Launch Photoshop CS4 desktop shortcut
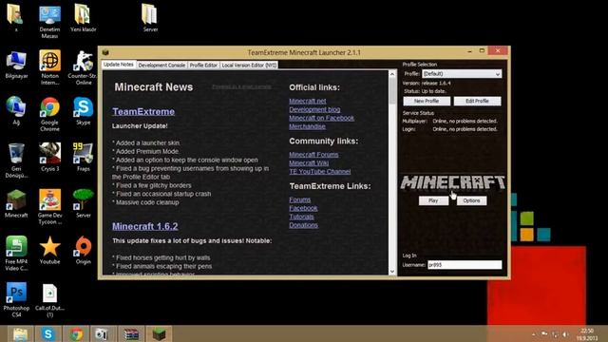This screenshot has width=608, height=342. [16, 300]
